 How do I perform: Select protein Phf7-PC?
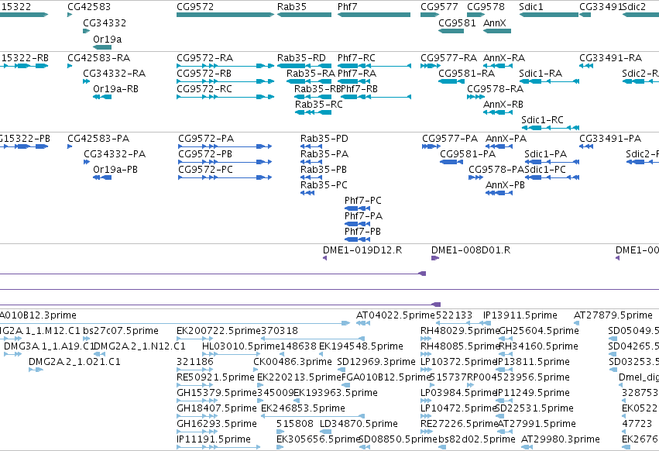click(363, 201)
